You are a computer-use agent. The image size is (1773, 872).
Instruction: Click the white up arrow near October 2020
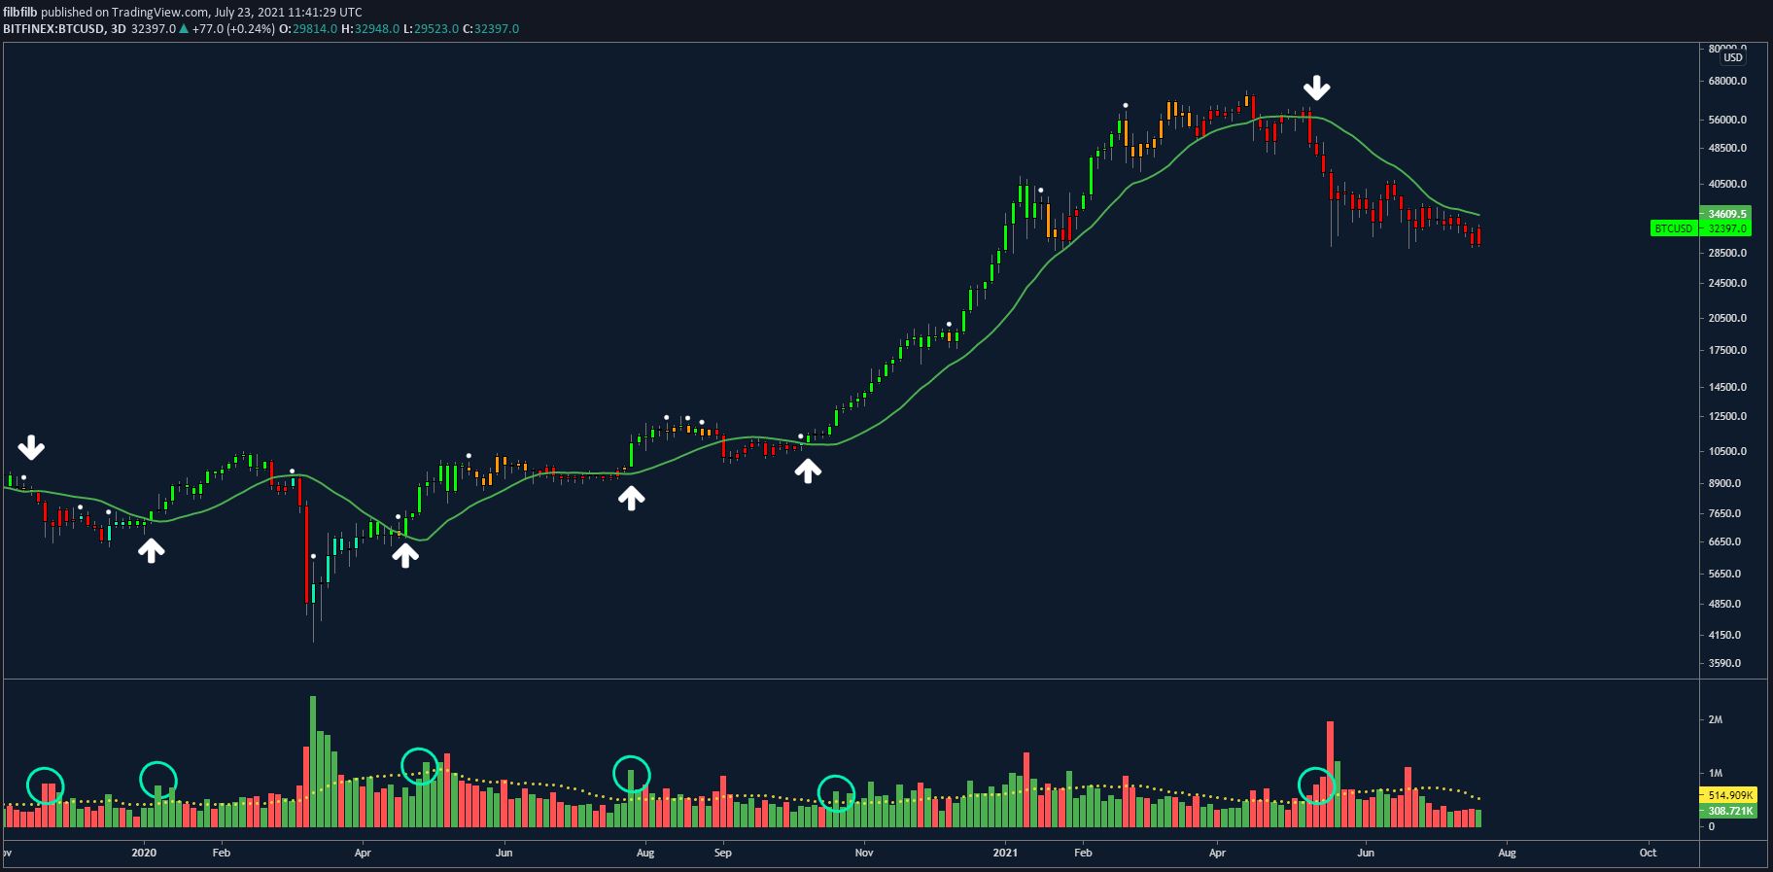[808, 471]
